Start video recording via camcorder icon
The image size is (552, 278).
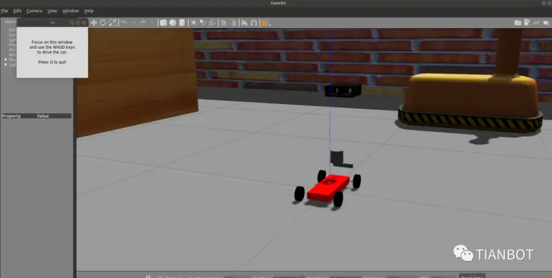click(546, 23)
